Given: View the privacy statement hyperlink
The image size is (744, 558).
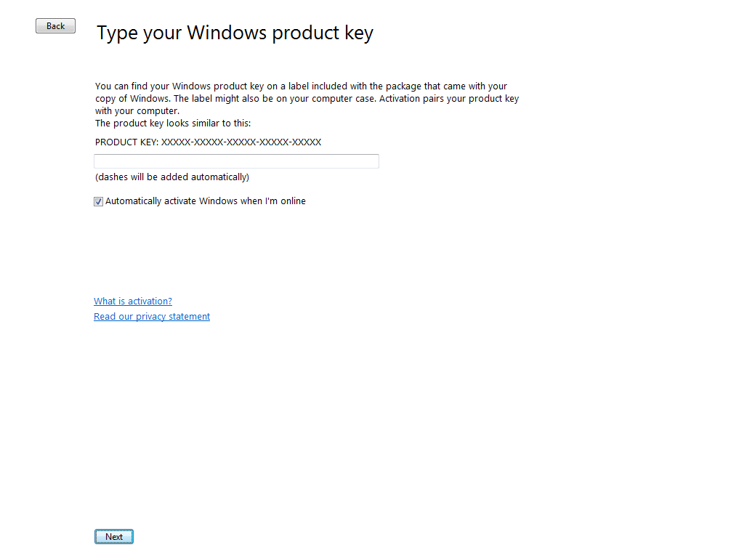Looking at the screenshot, I should [x=152, y=317].
